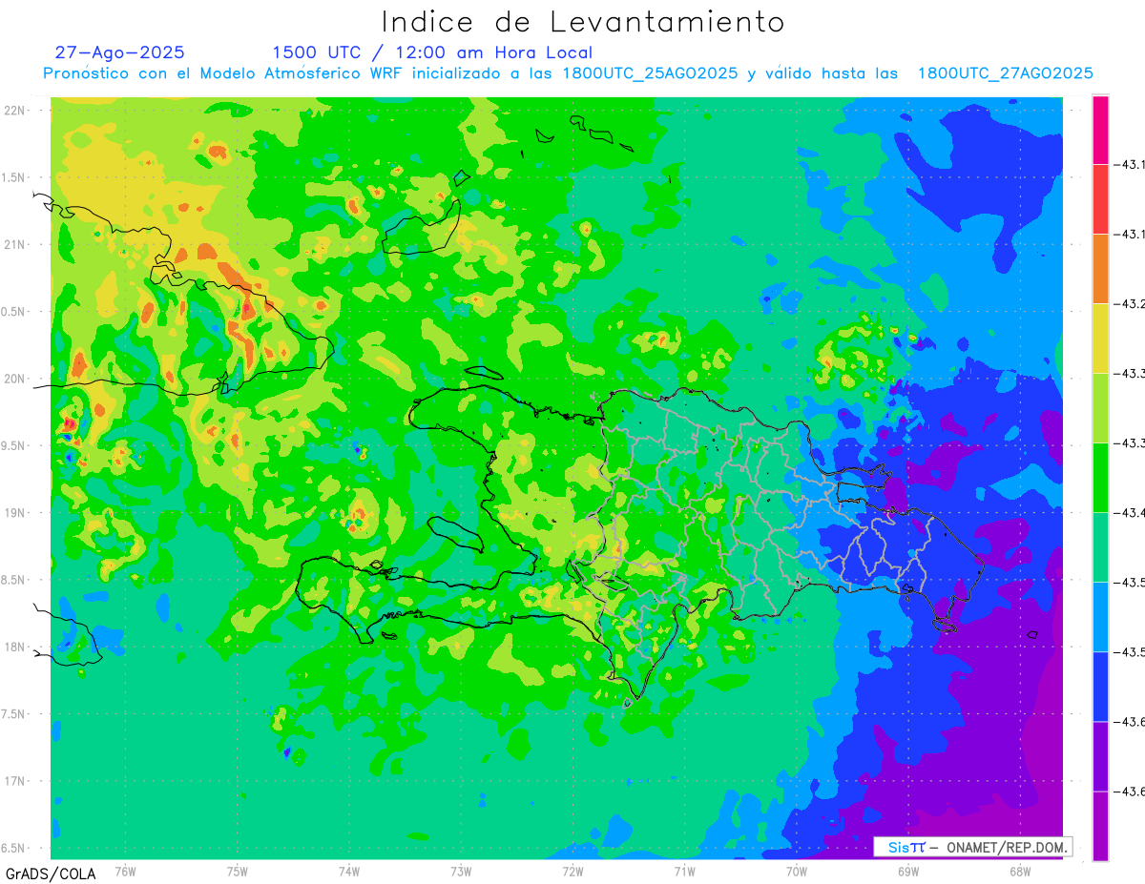Click the '70W' longitude label
Screen dimensions: 1145x884
(x=797, y=871)
